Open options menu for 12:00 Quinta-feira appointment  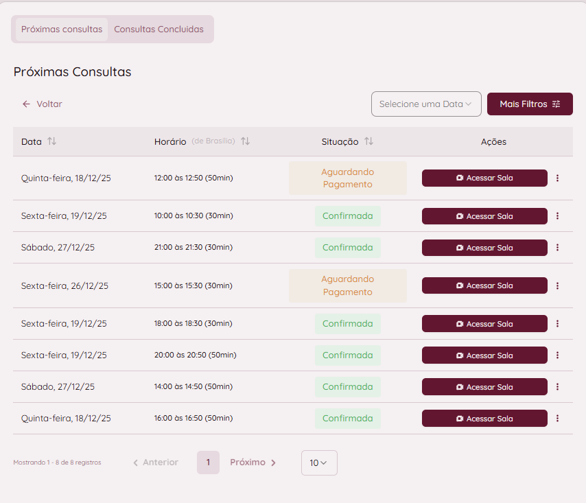[557, 178]
